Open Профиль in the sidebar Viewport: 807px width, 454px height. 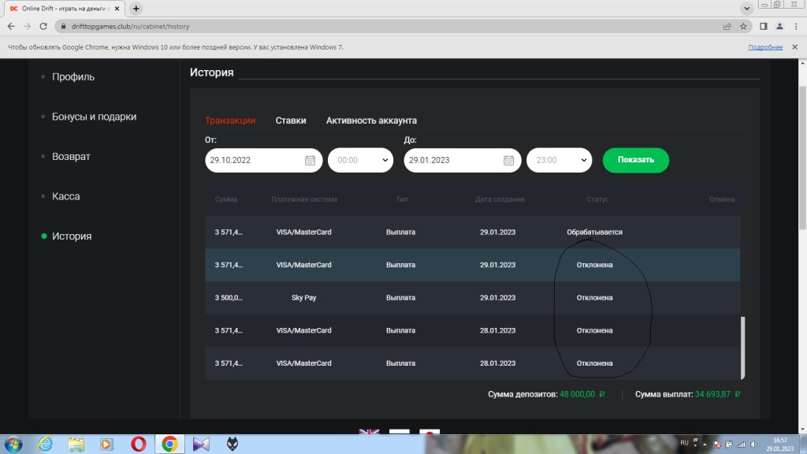pos(73,76)
